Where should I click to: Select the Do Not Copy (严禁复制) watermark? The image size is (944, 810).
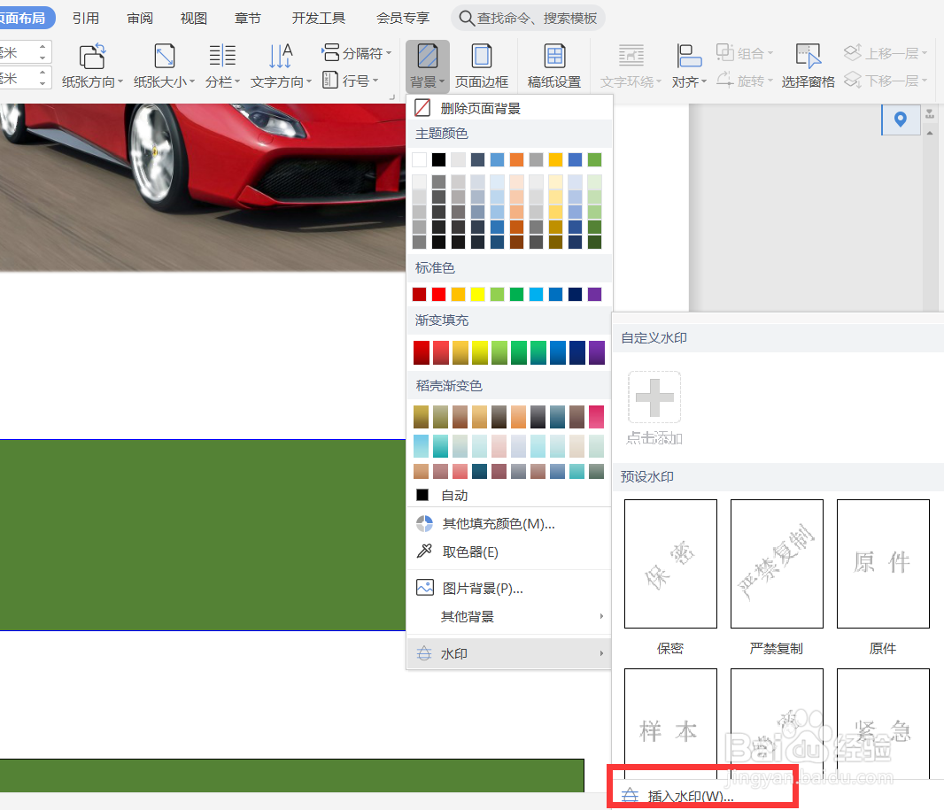(777, 564)
